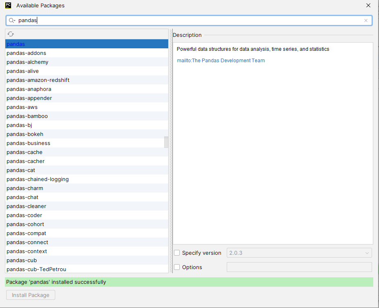The height and width of the screenshot is (308, 379).
Task: Select pandas-addons in the list
Action: coord(87,53)
